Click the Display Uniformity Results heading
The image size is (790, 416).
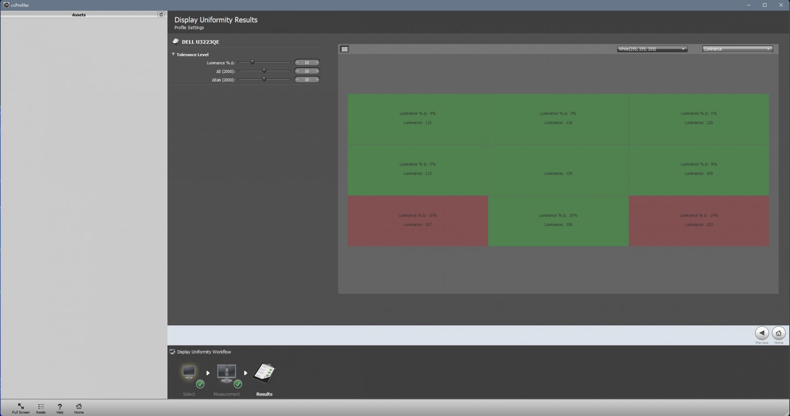click(x=216, y=20)
